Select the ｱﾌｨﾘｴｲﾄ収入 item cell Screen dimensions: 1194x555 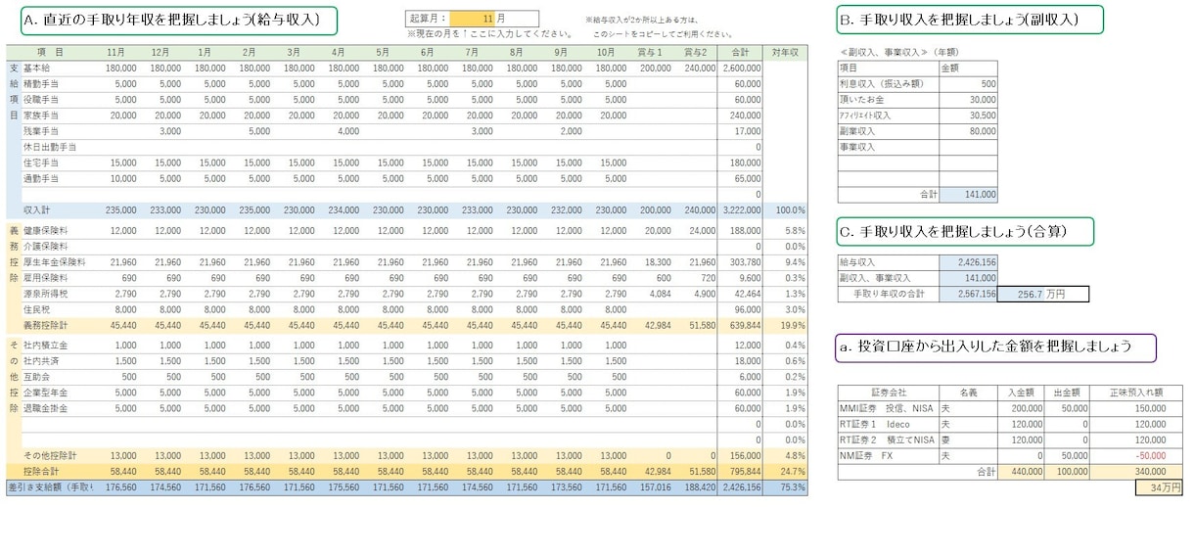coord(888,116)
